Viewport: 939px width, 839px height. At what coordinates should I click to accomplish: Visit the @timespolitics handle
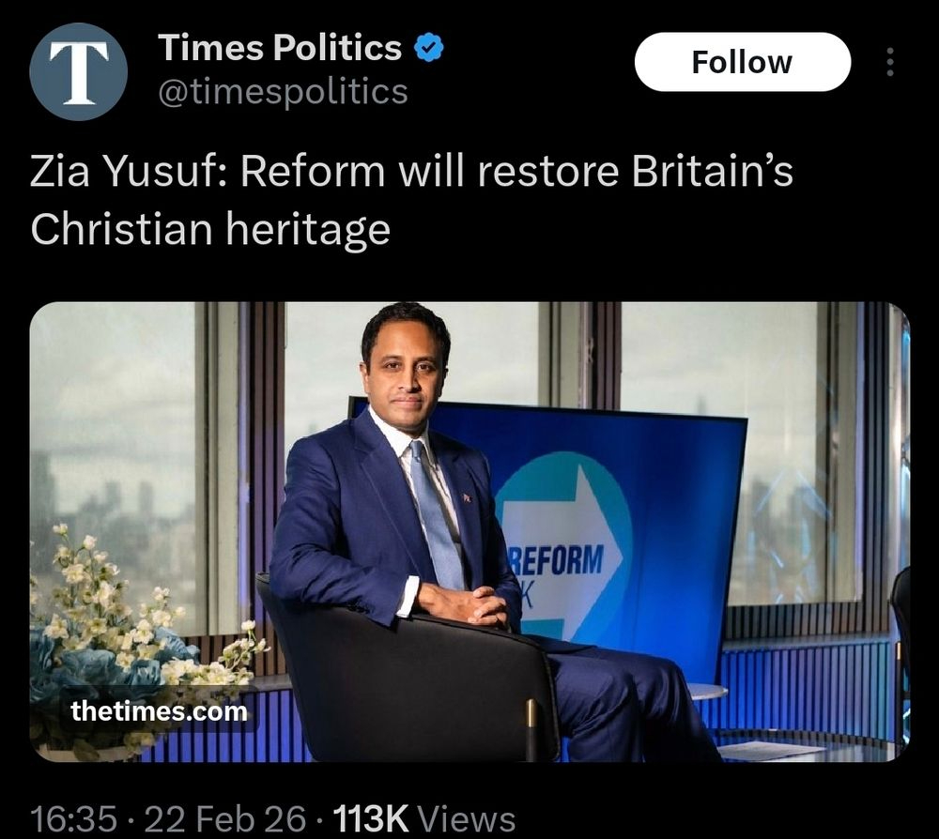point(283,92)
